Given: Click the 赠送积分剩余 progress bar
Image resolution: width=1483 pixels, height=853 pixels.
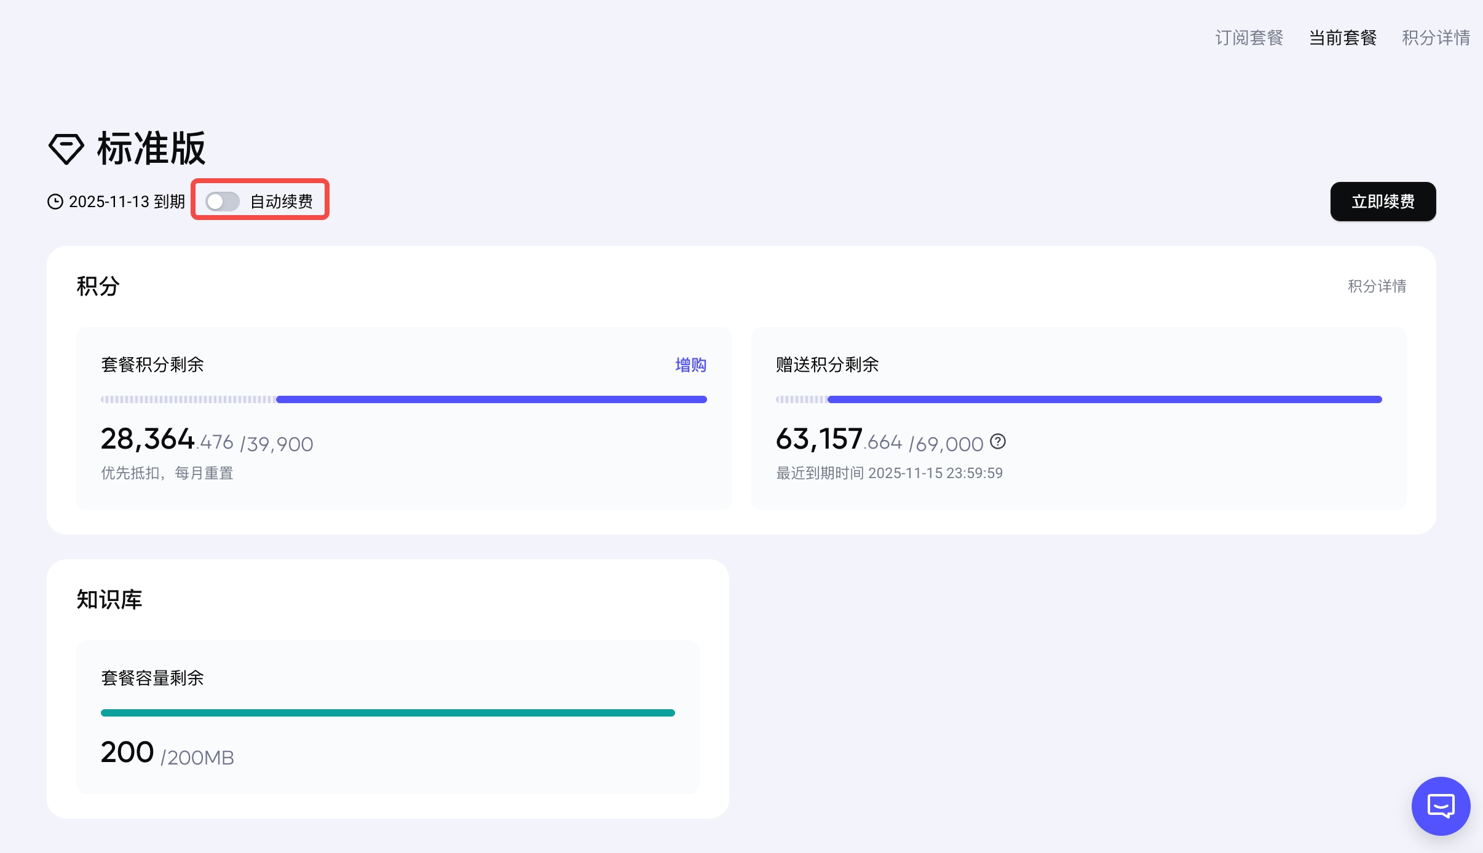Looking at the screenshot, I should pos(1079,399).
